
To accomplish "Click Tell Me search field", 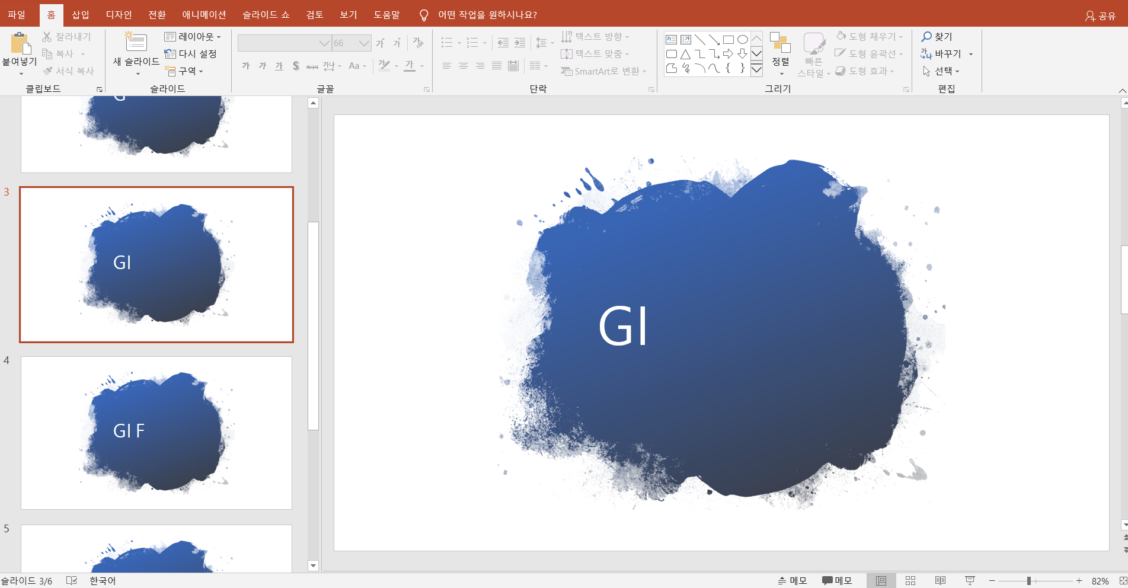I will click(x=487, y=15).
